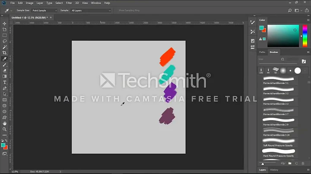The width and height of the screenshot is (311, 174).
Task: Click the out-of-gamut warning triangle
Action: pos(260,39)
